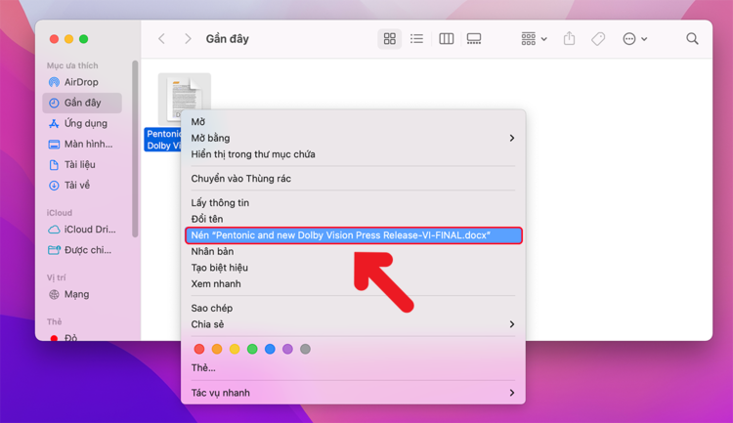Expand the Tác vụ nhanh submenu
Image resolution: width=733 pixels, height=423 pixels.
coord(353,393)
